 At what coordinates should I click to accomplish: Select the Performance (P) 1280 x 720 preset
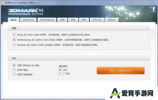tap(14, 40)
